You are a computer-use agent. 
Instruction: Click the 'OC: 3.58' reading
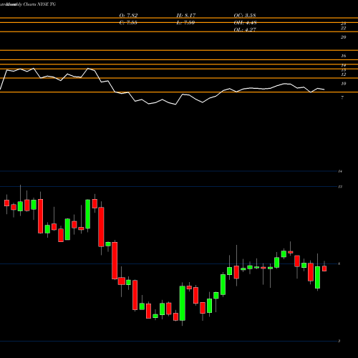click(x=245, y=16)
